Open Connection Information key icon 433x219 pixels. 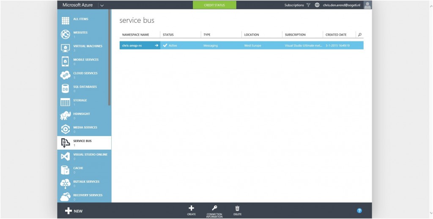point(214,208)
